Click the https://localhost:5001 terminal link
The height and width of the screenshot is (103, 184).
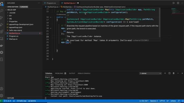[x=78, y=81]
